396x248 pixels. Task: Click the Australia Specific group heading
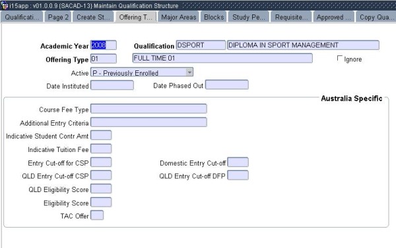[352, 99]
